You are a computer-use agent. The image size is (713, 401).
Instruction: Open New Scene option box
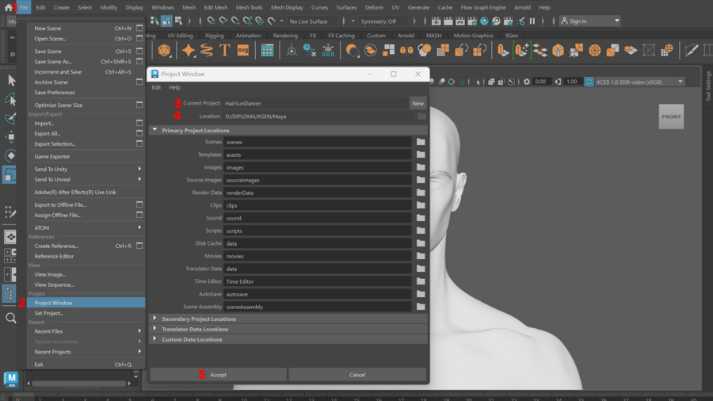pyautogui.click(x=139, y=29)
